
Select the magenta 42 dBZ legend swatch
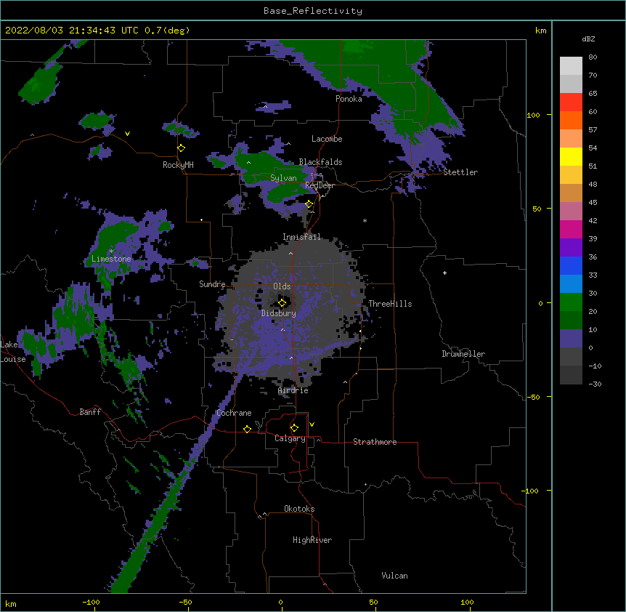571,229
